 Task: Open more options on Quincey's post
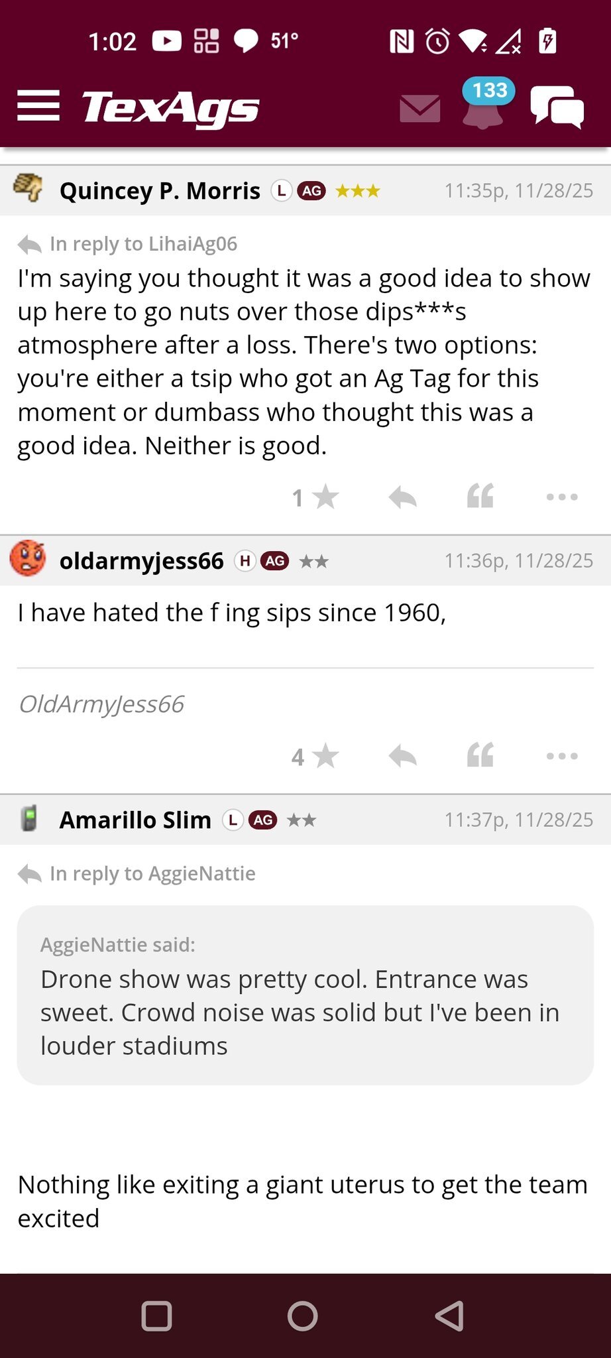tap(561, 497)
